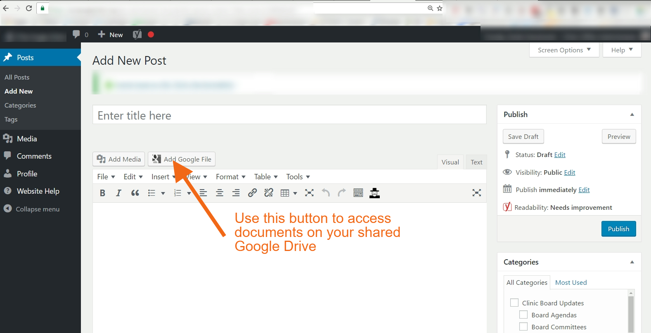Check the Clinic Board Updates category

pos(514,303)
